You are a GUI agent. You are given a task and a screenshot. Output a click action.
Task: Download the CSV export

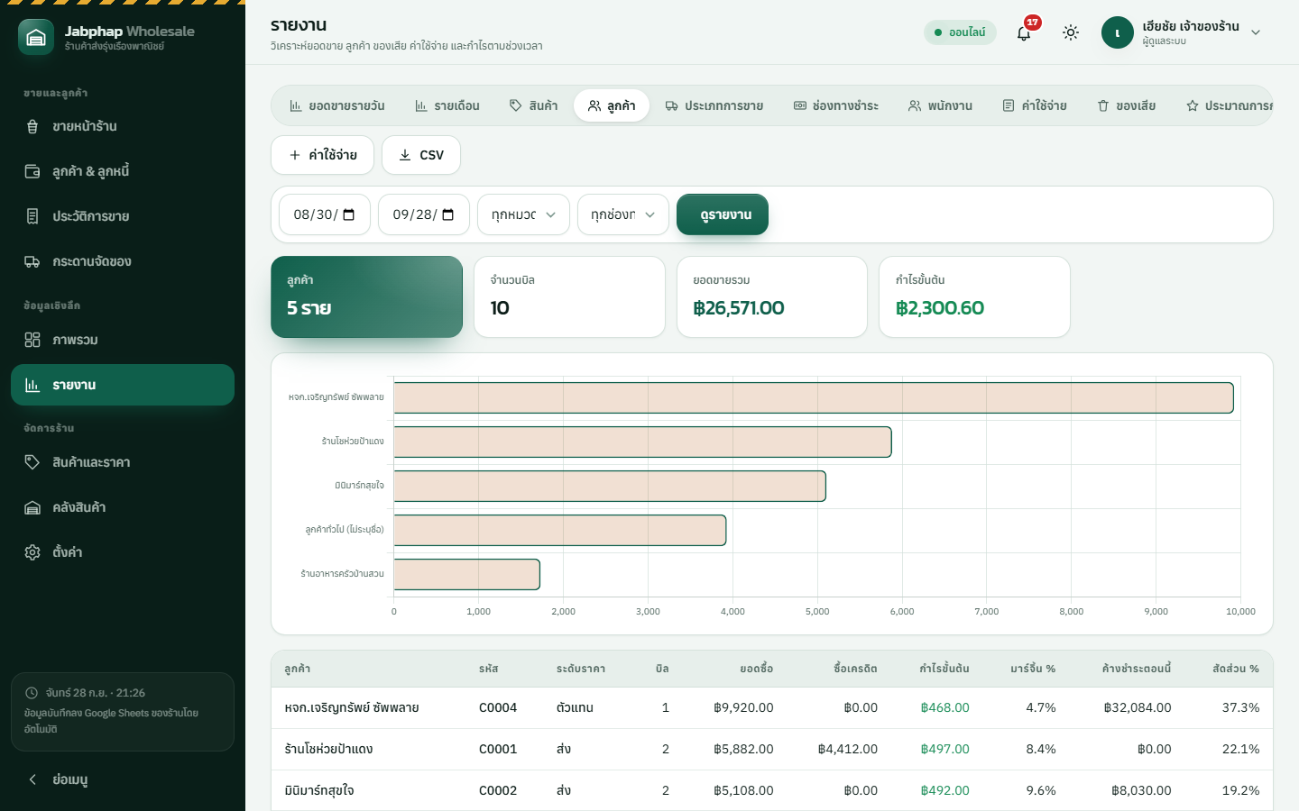pyautogui.click(x=421, y=155)
